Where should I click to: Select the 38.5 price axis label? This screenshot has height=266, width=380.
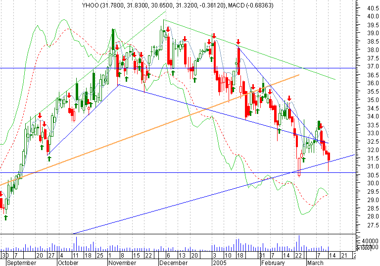373,42
